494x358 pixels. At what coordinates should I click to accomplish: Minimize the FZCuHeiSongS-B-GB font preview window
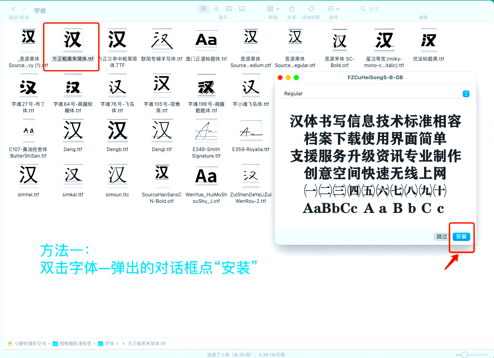point(288,78)
